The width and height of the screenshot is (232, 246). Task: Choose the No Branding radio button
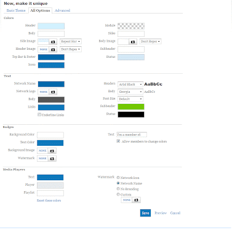pos(118,189)
